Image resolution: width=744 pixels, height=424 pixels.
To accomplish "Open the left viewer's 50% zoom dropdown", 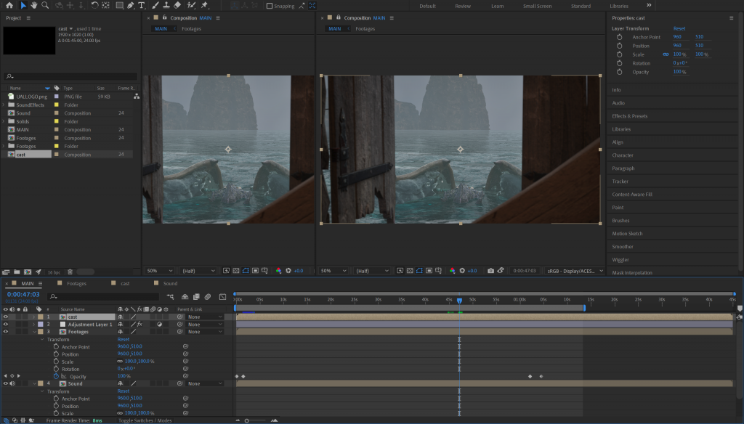I will pos(159,271).
